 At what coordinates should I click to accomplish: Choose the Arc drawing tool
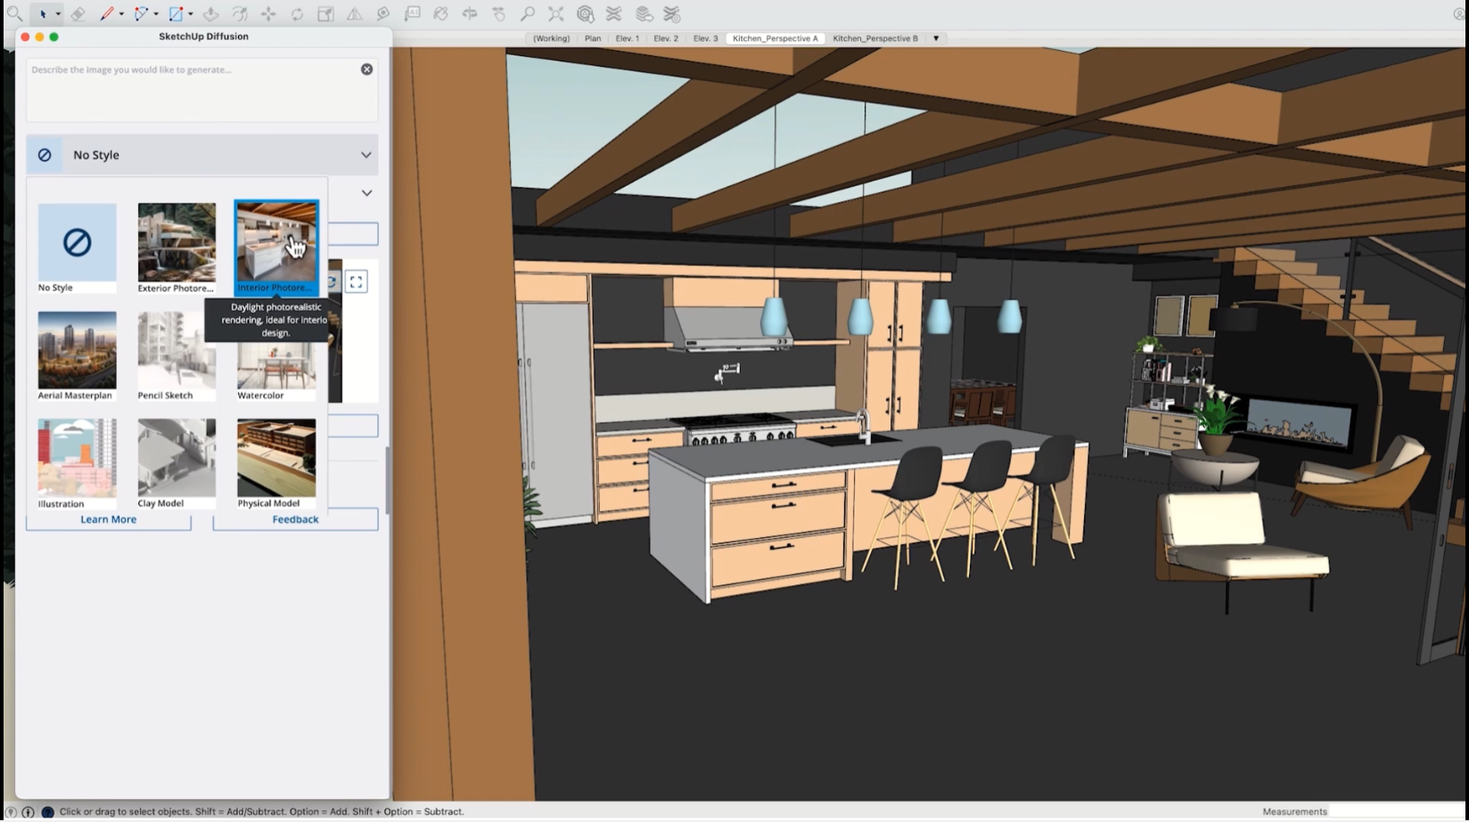pyautogui.click(x=143, y=14)
